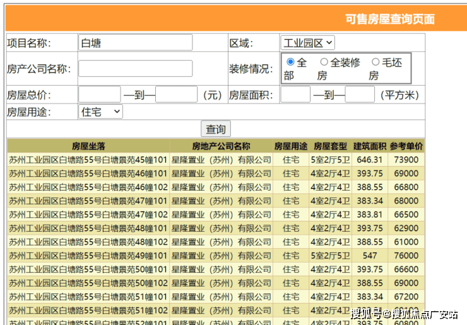Screen dimensions: 467x325
Task: Click the maximum 房屋总价 input box
Action: click(x=176, y=95)
